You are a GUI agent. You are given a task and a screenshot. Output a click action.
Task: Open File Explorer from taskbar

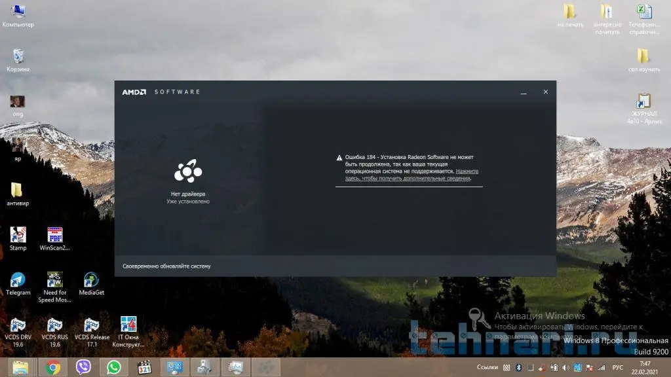tap(20, 367)
